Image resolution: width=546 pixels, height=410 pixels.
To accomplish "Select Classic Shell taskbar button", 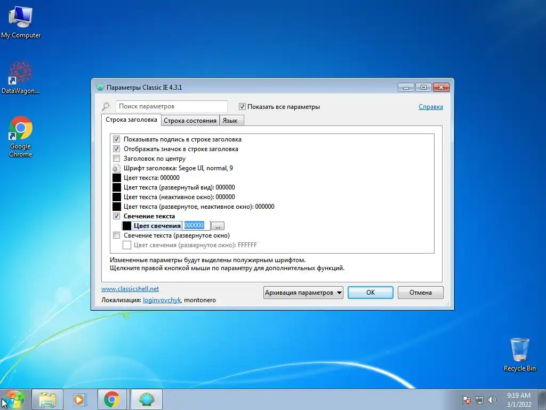I will pos(147,399).
